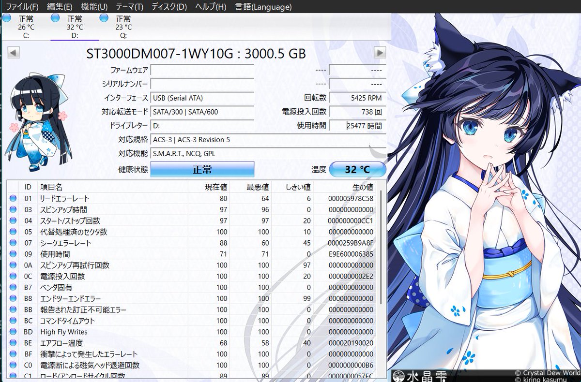Image resolution: width=581 pixels, height=382 pixels.
Task: Click the ST3000DM007-1WY10G model title
Action: (196, 53)
